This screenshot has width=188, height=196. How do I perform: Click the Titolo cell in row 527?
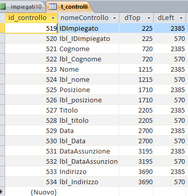pyautogui.click(x=89, y=110)
